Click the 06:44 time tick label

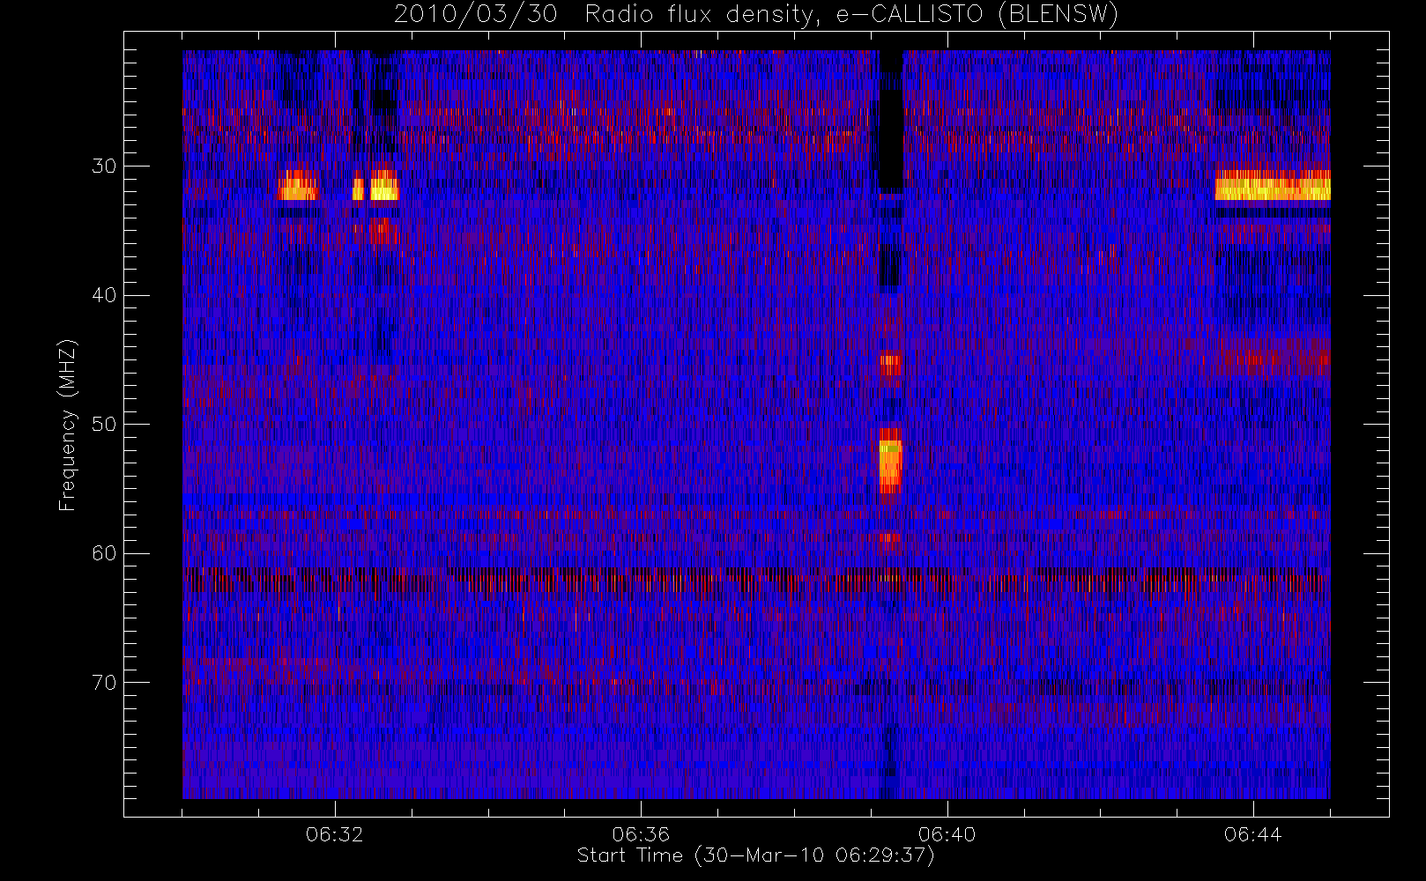(x=1252, y=834)
